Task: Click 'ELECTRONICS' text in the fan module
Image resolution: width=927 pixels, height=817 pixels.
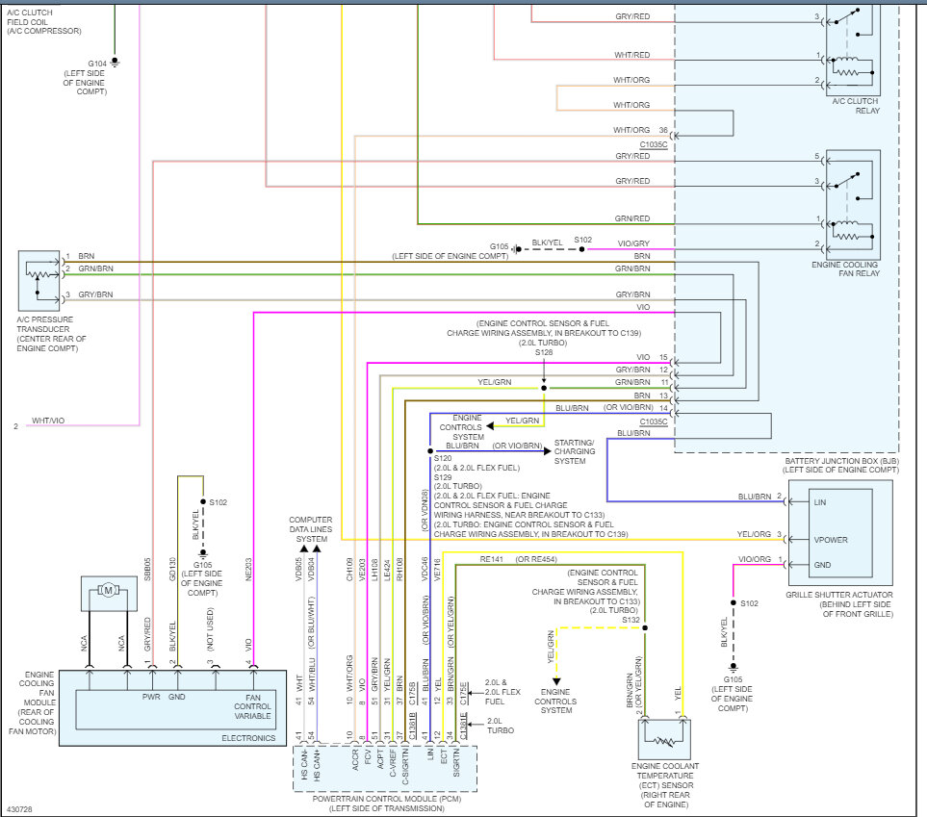Action: (x=248, y=738)
